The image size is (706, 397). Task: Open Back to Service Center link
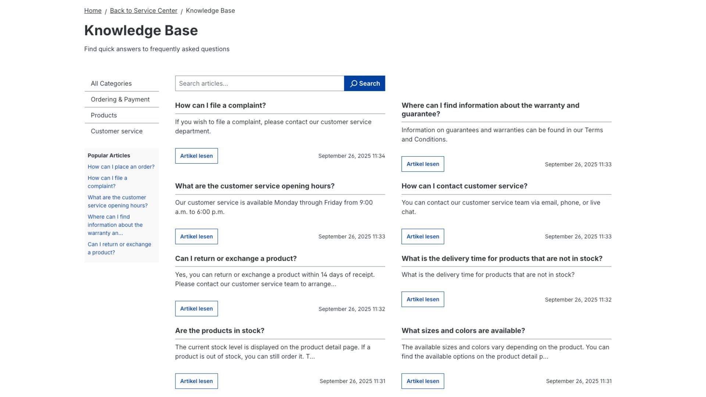pyautogui.click(x=143, y=11)
